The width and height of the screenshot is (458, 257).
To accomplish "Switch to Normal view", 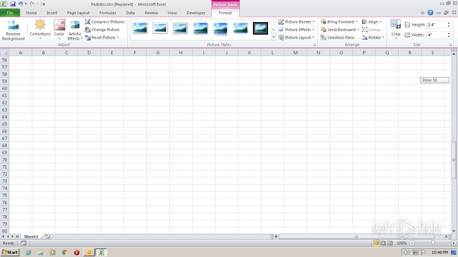I will pos(376,243).
